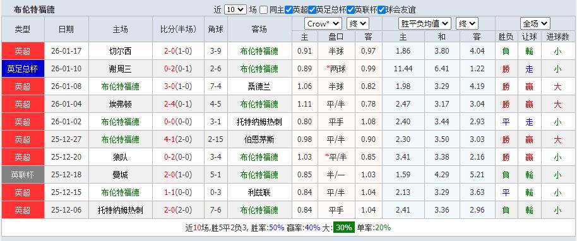
Task: Click score 0-0(0-0) on 26-01-02
Action: point(178,122)
